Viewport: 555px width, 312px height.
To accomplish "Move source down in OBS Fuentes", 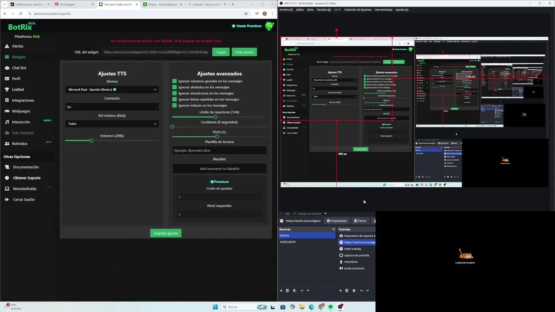I will coord(367,290).
